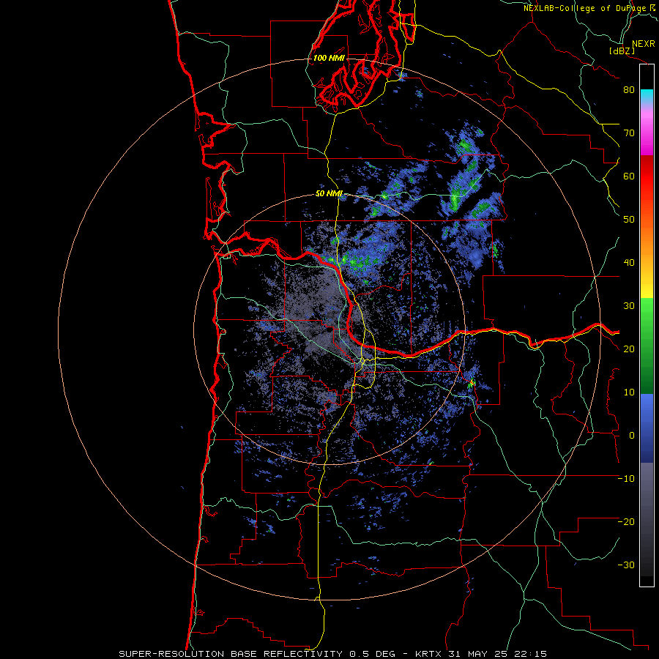Viewport: 659px width, 659px height.
Task: Click the 30 value on the dBZ scale
Action: coord(629,306)
